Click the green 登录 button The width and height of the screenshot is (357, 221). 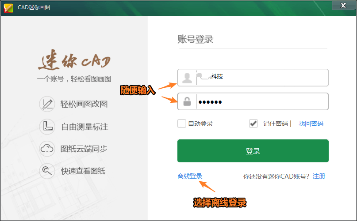[253, 151]
